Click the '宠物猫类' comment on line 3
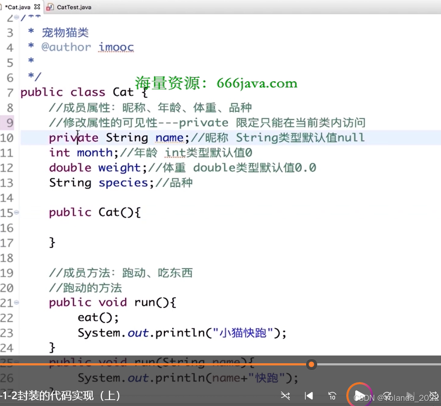Viewport: 441px width, 406px height. click(65, 32)
